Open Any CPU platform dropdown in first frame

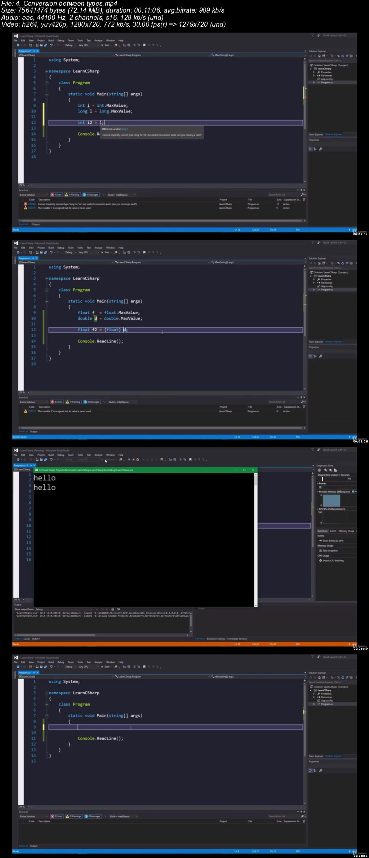coord(88,45)
